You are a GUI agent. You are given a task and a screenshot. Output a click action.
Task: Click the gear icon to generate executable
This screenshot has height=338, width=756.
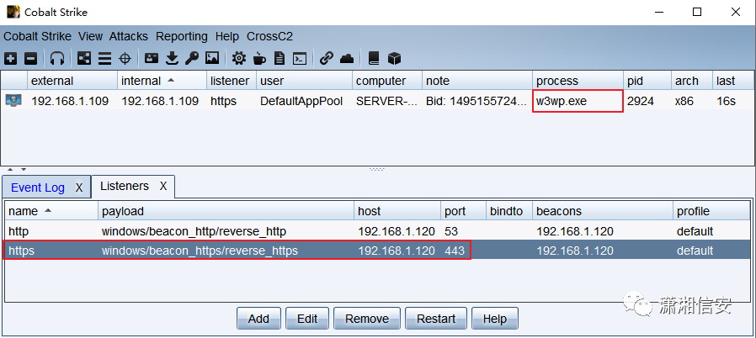click(x=238, y=59)
